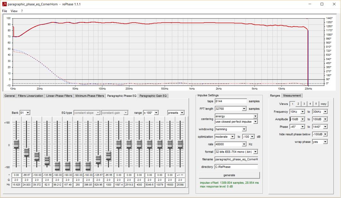Select view 2 button

pyautogui.click(x=298, y=104)
